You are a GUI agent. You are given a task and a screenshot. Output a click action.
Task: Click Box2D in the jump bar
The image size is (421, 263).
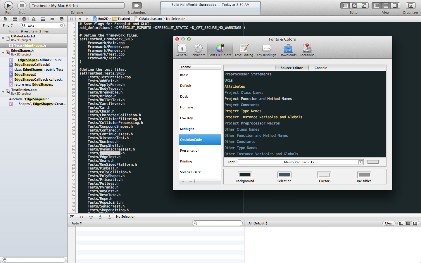pyautogui.click(x=101, y=19)
